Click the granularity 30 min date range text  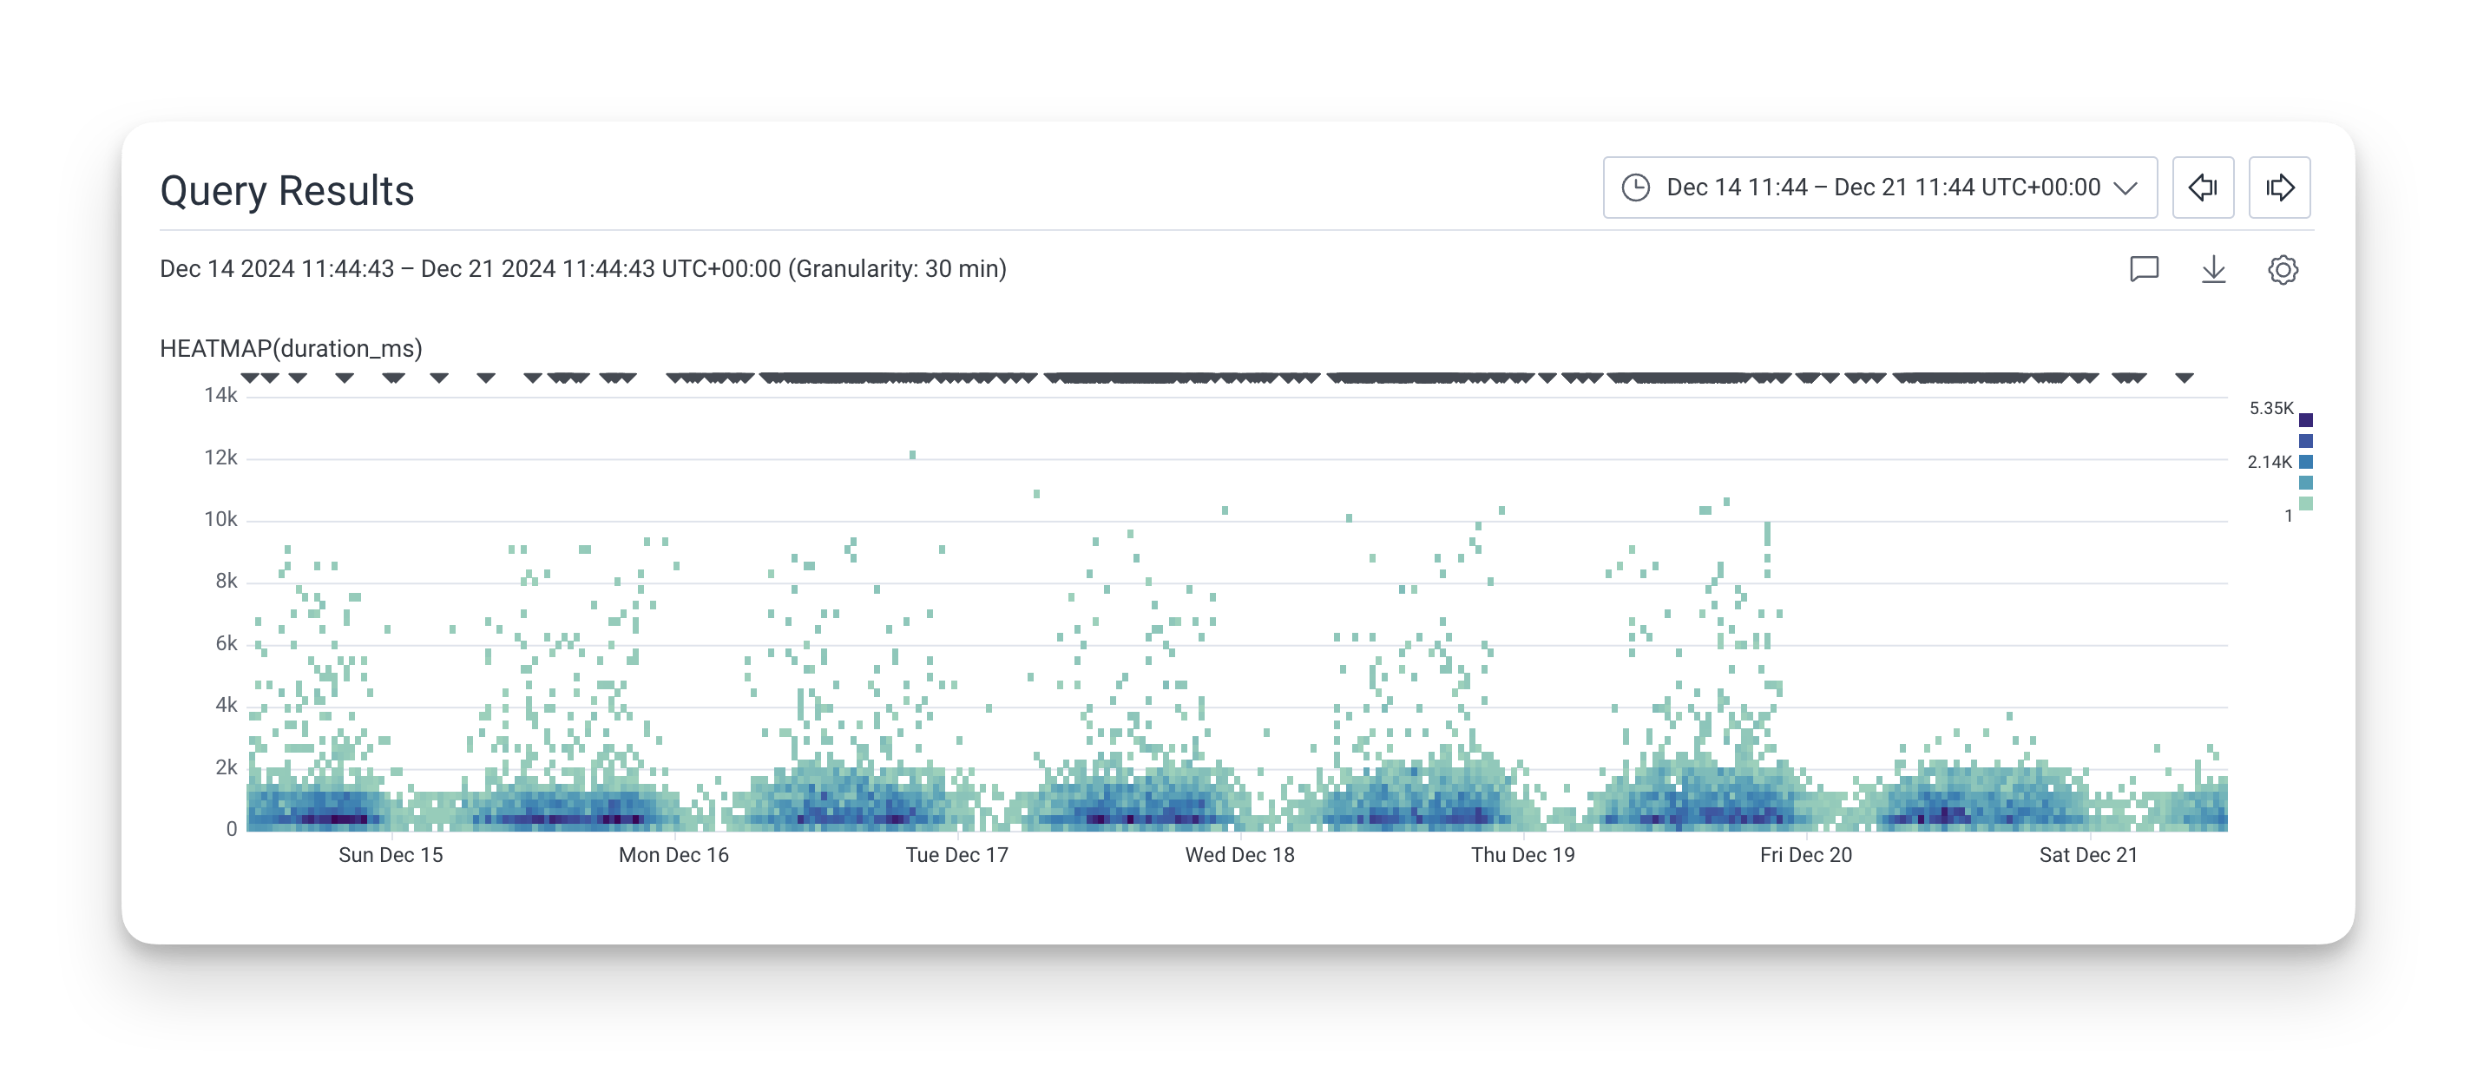point(582,268)
